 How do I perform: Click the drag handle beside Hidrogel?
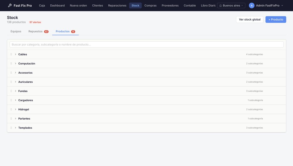pos(11,109)
